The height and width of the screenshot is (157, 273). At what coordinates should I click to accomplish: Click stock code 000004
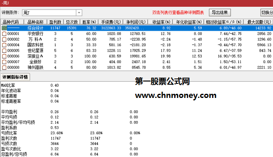pos(13,45)
